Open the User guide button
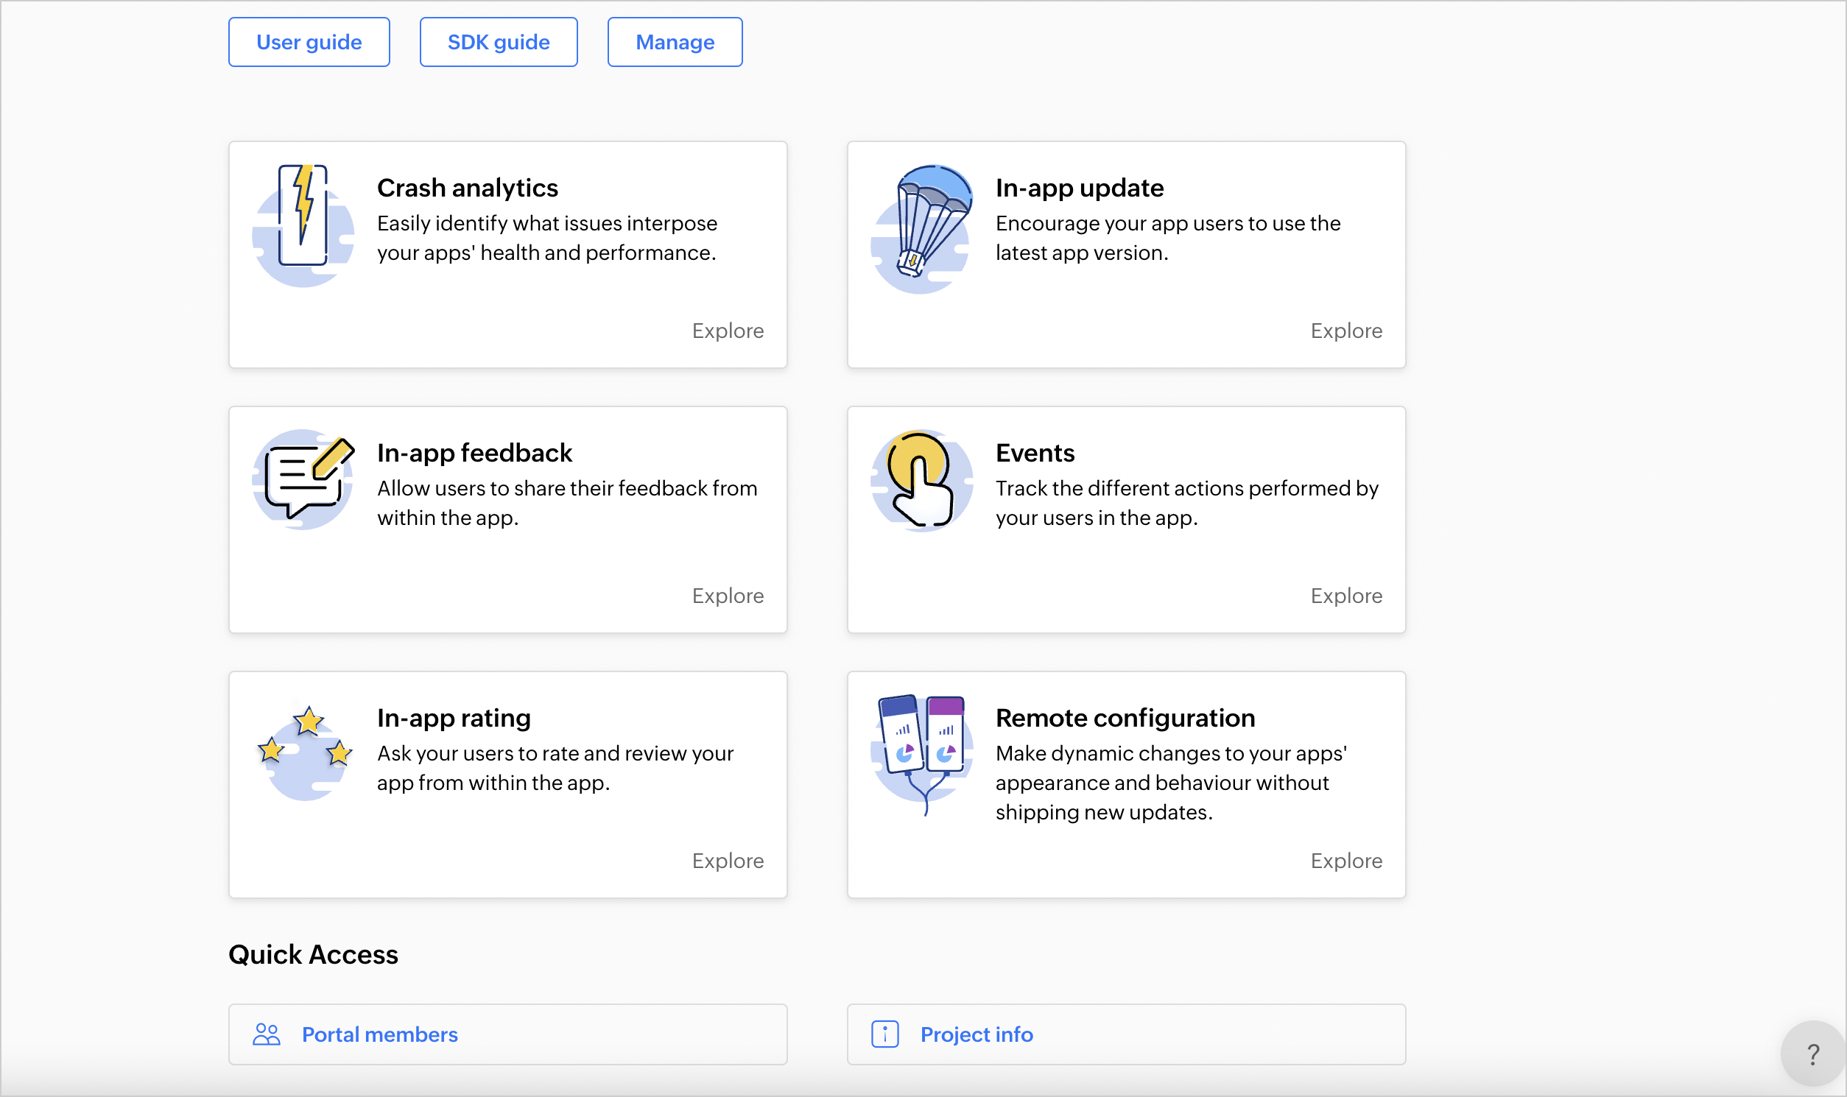 (309, 42)
